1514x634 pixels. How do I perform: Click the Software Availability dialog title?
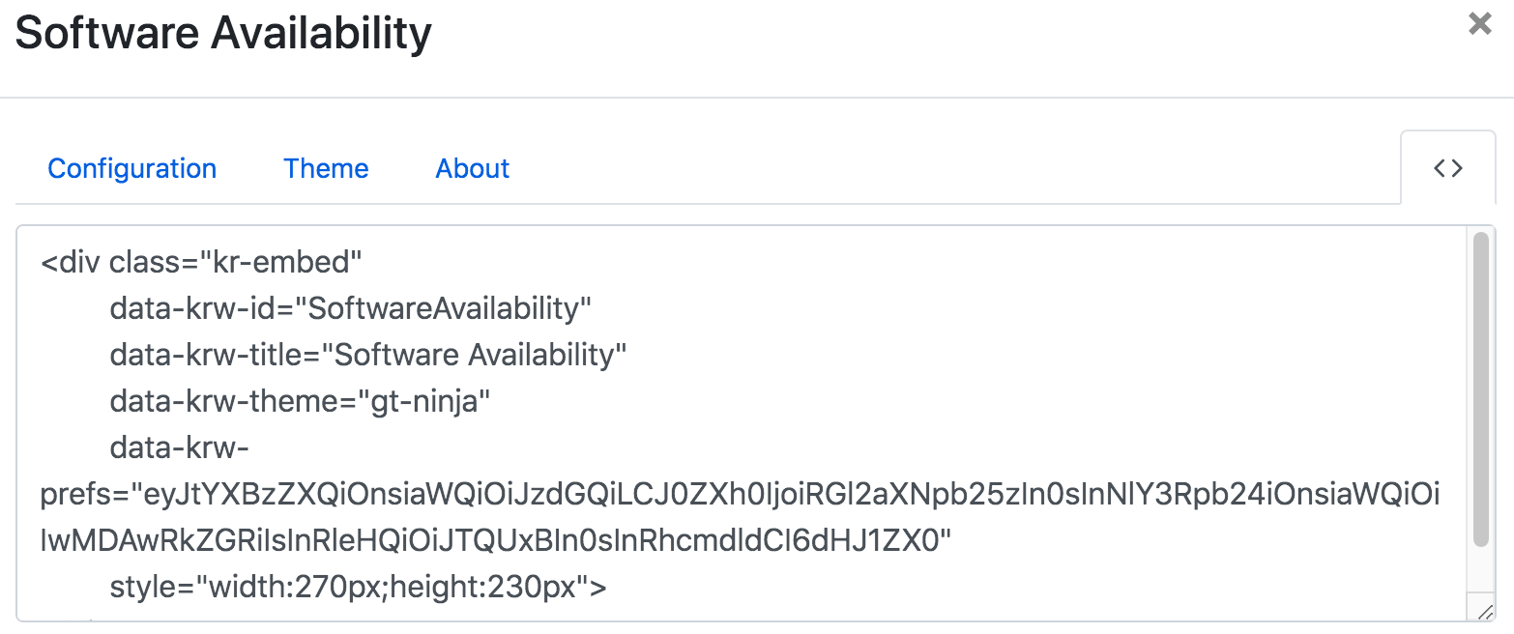223,34
